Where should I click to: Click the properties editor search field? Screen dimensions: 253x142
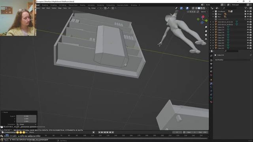tap(232, 51)
